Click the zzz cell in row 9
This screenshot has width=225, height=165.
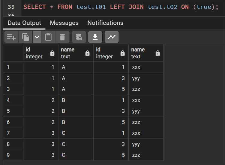tap(146, 155)
